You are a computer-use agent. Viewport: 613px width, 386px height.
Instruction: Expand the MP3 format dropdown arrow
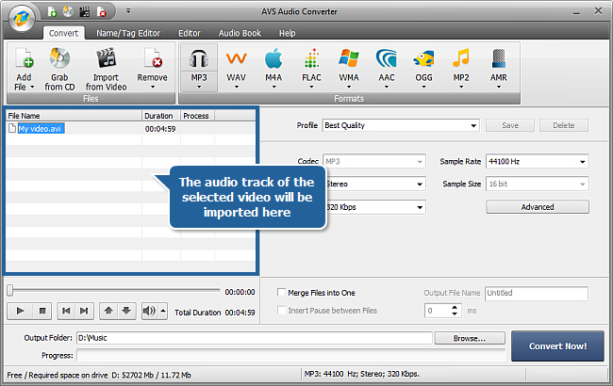[199, 87]
